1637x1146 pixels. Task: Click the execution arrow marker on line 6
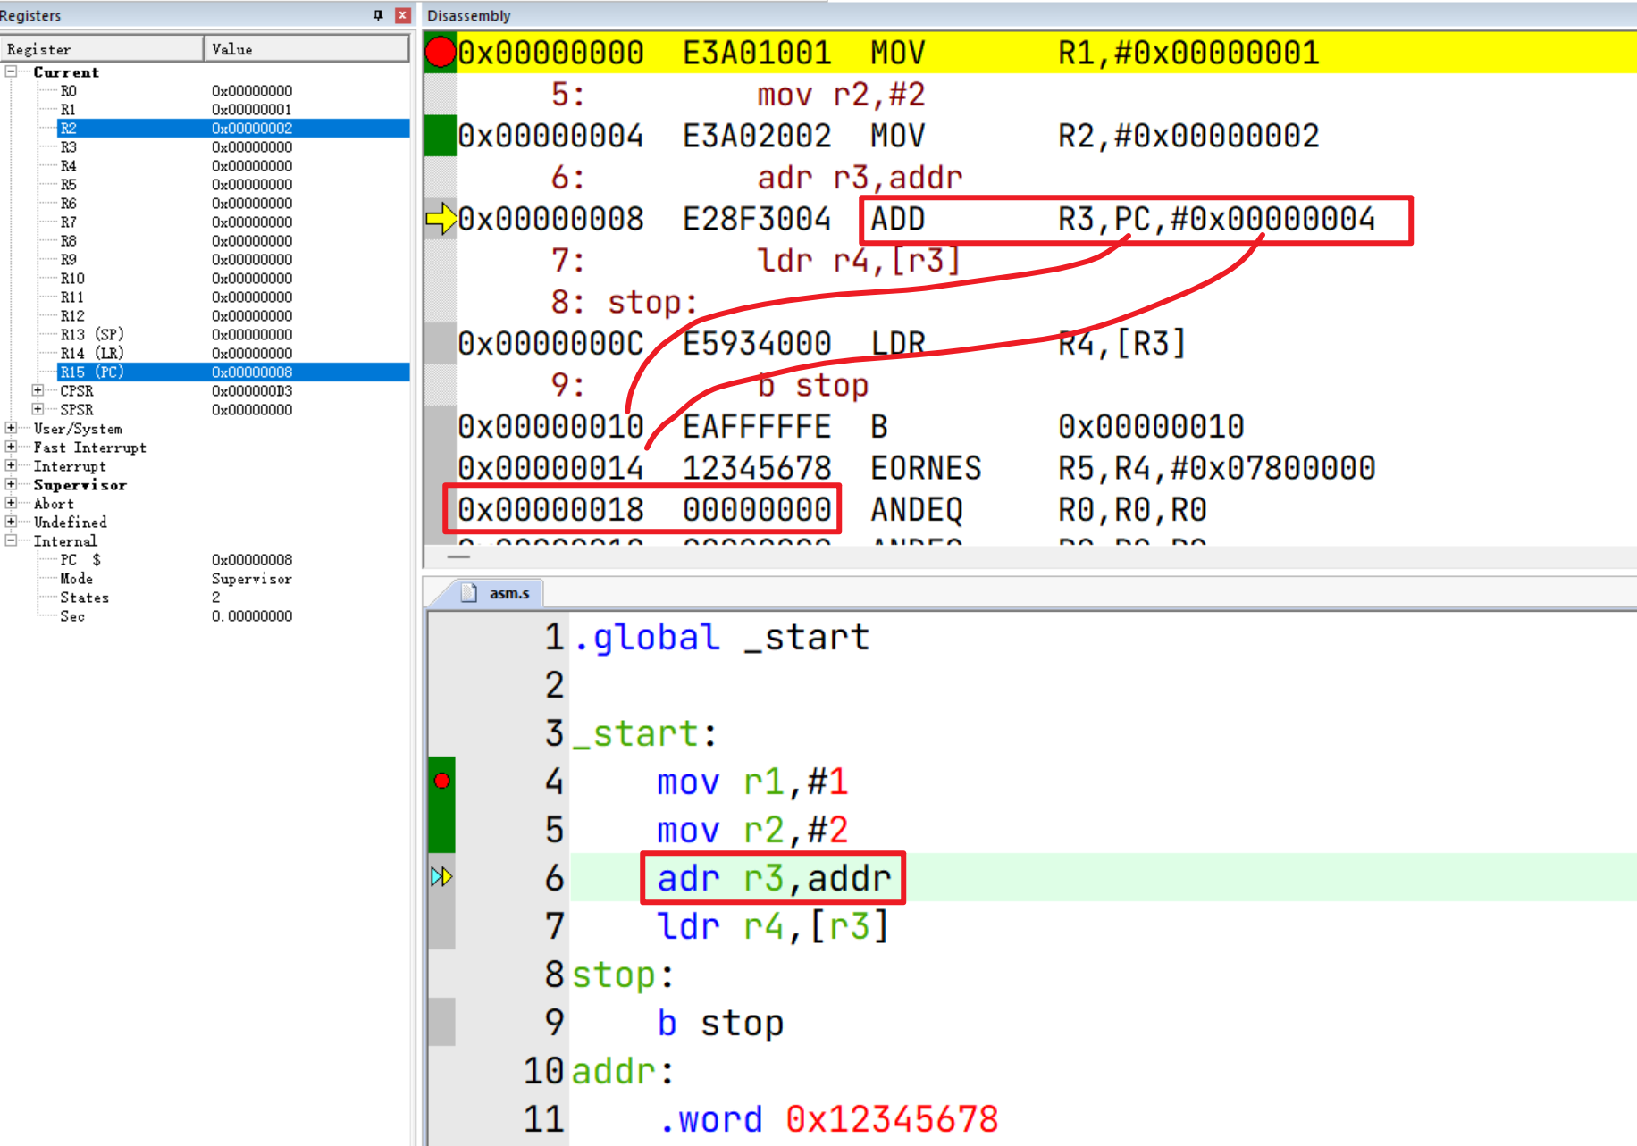441,876
